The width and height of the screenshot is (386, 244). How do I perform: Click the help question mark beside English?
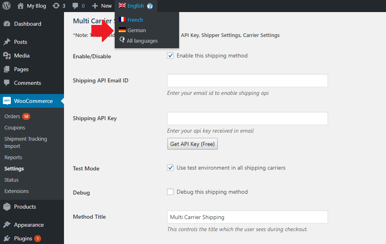150,6
